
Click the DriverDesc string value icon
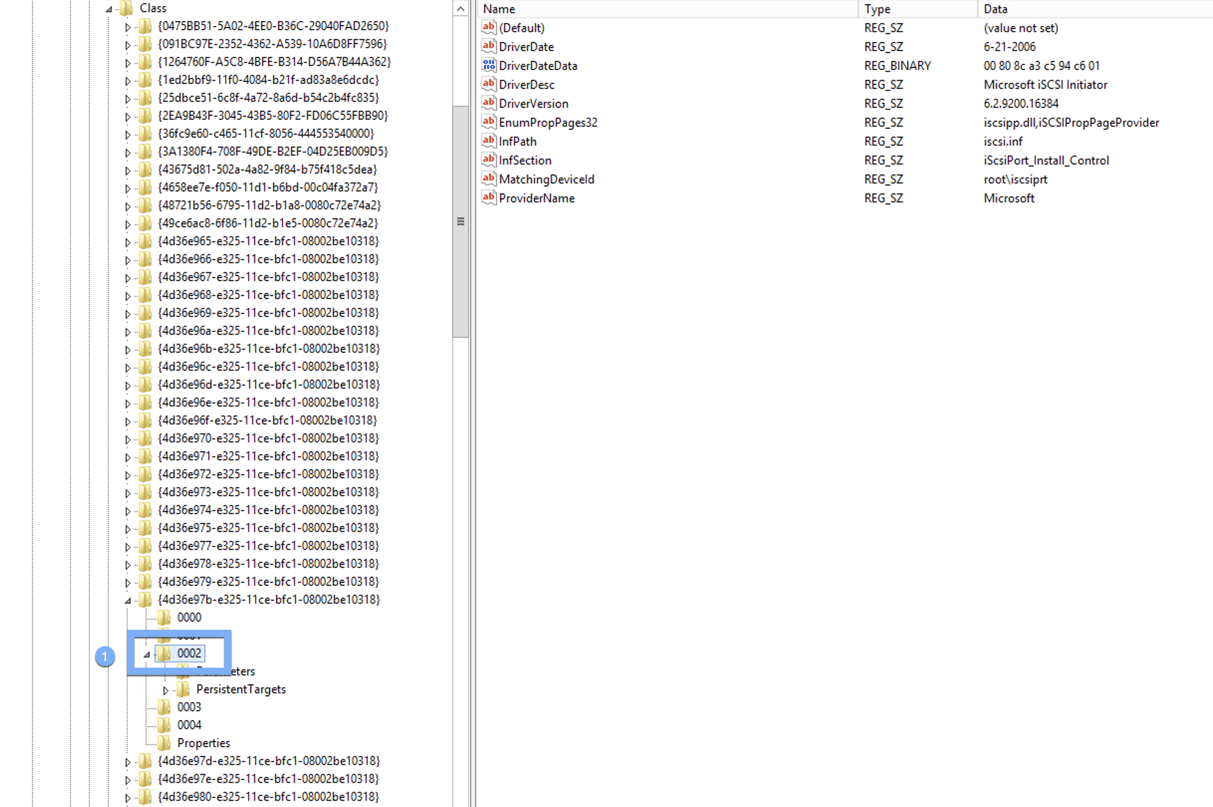488,84
